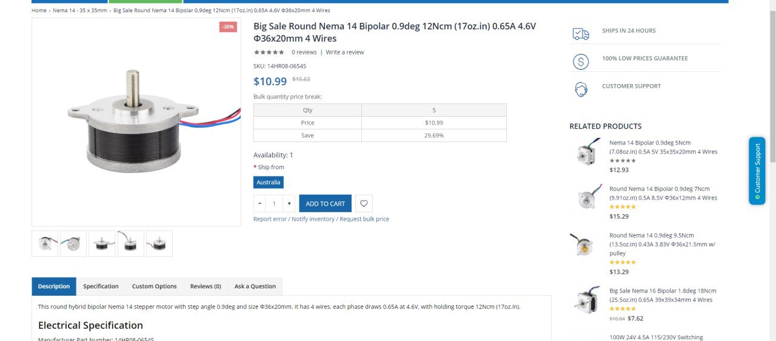Decrease quantity with minus button
Screen dimensions: 776x341
point(260,203)
